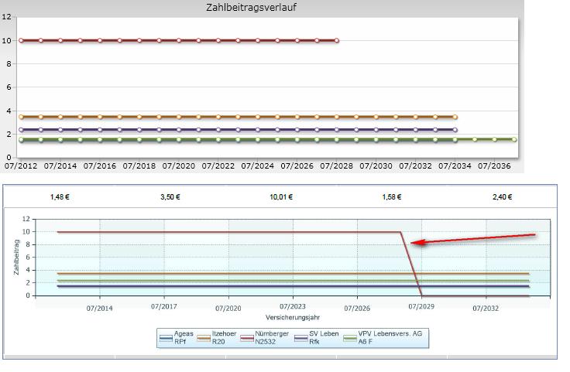Click '07/2026' in the Versicherungsjahr chart
The width and height of the screenshot is (570, 372).
357,309
